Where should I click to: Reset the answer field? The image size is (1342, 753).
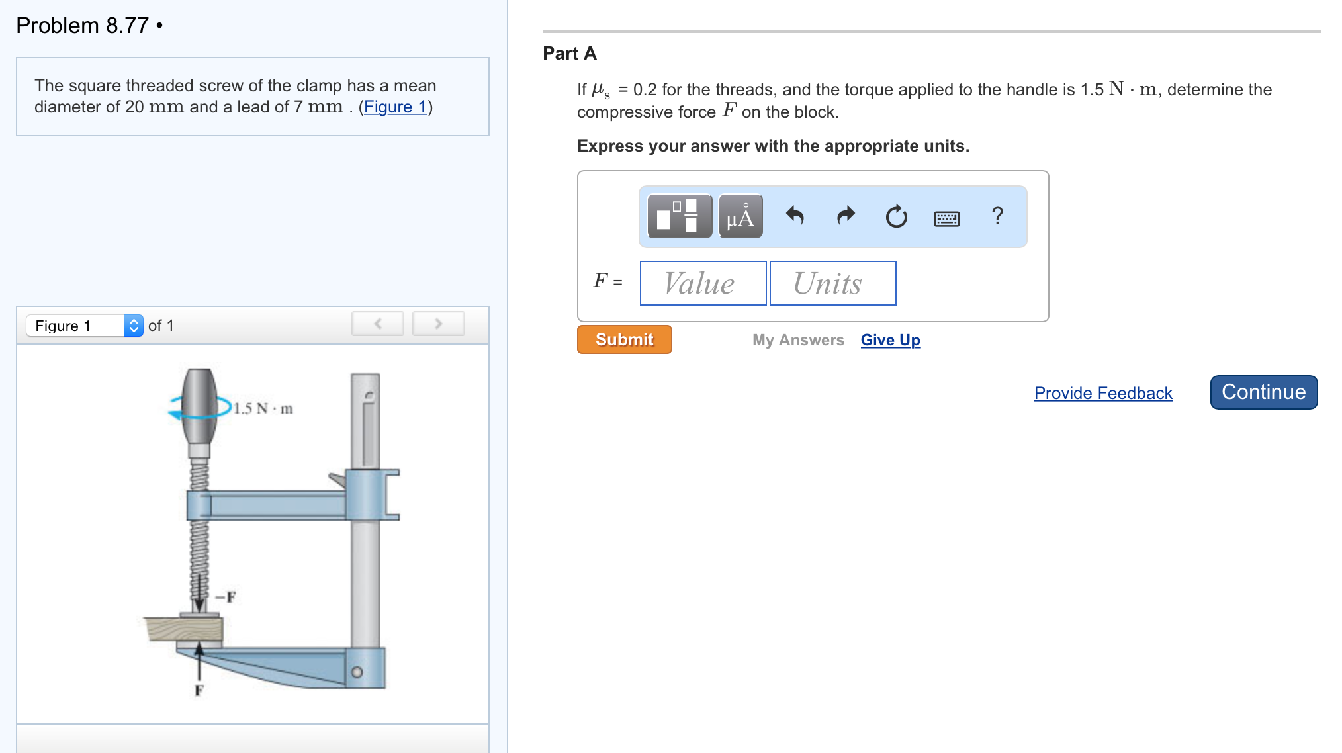[x=895, y=216]
